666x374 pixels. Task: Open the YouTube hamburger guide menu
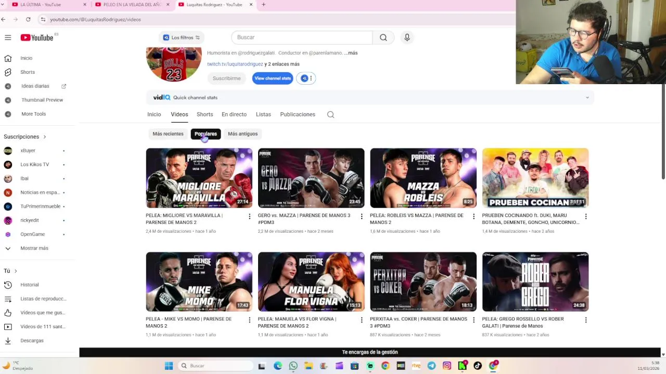pyautogui.click(x=8, y=37)
